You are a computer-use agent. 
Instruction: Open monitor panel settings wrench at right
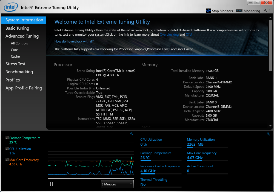pyautogui.click(x=268, y=134)
